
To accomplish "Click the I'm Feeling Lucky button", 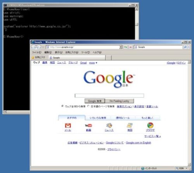I will tap(120, 101).
